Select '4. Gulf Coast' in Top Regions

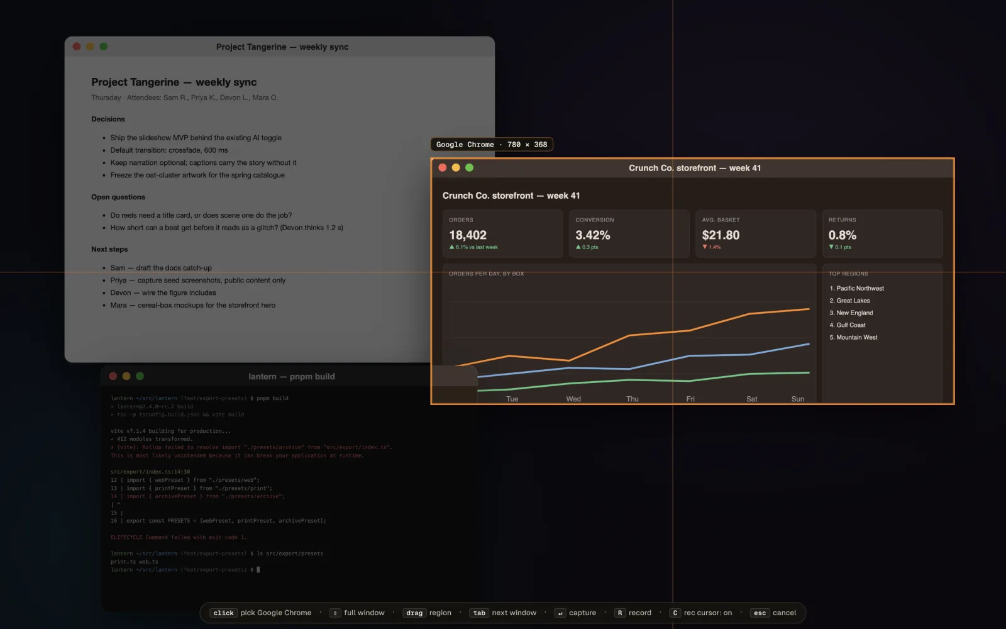(x=847, y=325)
